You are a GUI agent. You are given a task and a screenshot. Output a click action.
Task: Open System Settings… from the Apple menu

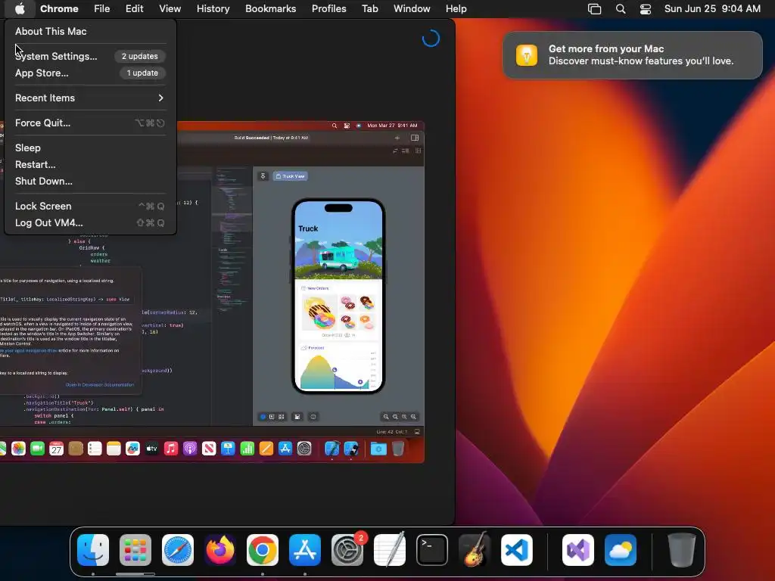point(90,56)
